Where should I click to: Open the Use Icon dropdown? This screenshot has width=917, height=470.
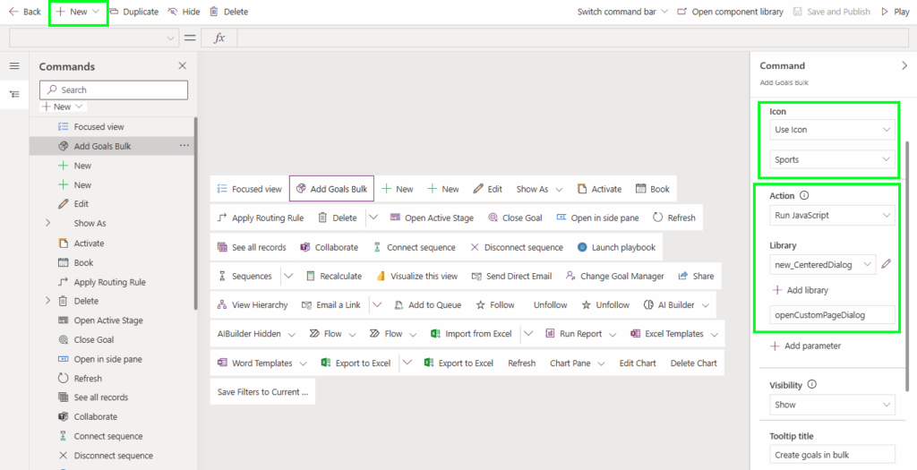[x=832, y=130]
